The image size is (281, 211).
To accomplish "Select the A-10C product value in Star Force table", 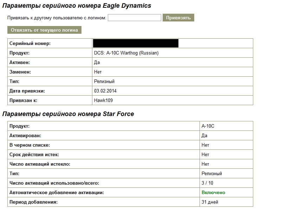I will [x=208, y=126].
